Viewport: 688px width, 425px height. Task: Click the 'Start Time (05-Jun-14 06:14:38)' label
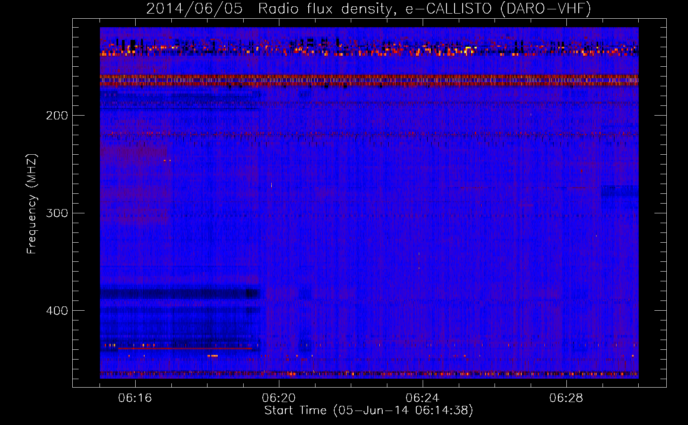[x=369, y=411]
